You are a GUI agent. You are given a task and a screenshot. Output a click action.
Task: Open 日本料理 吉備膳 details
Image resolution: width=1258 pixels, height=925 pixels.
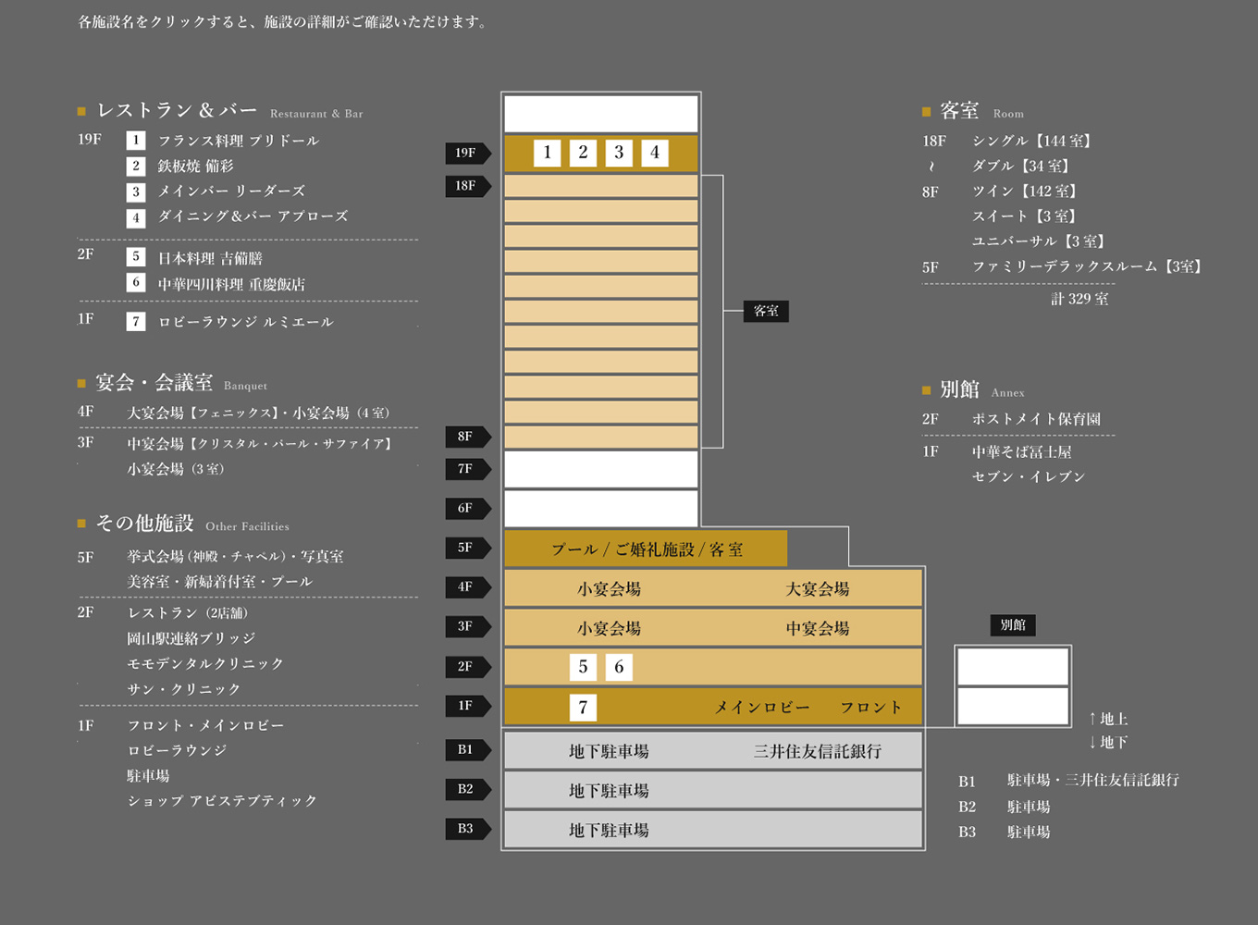point(210,259)
